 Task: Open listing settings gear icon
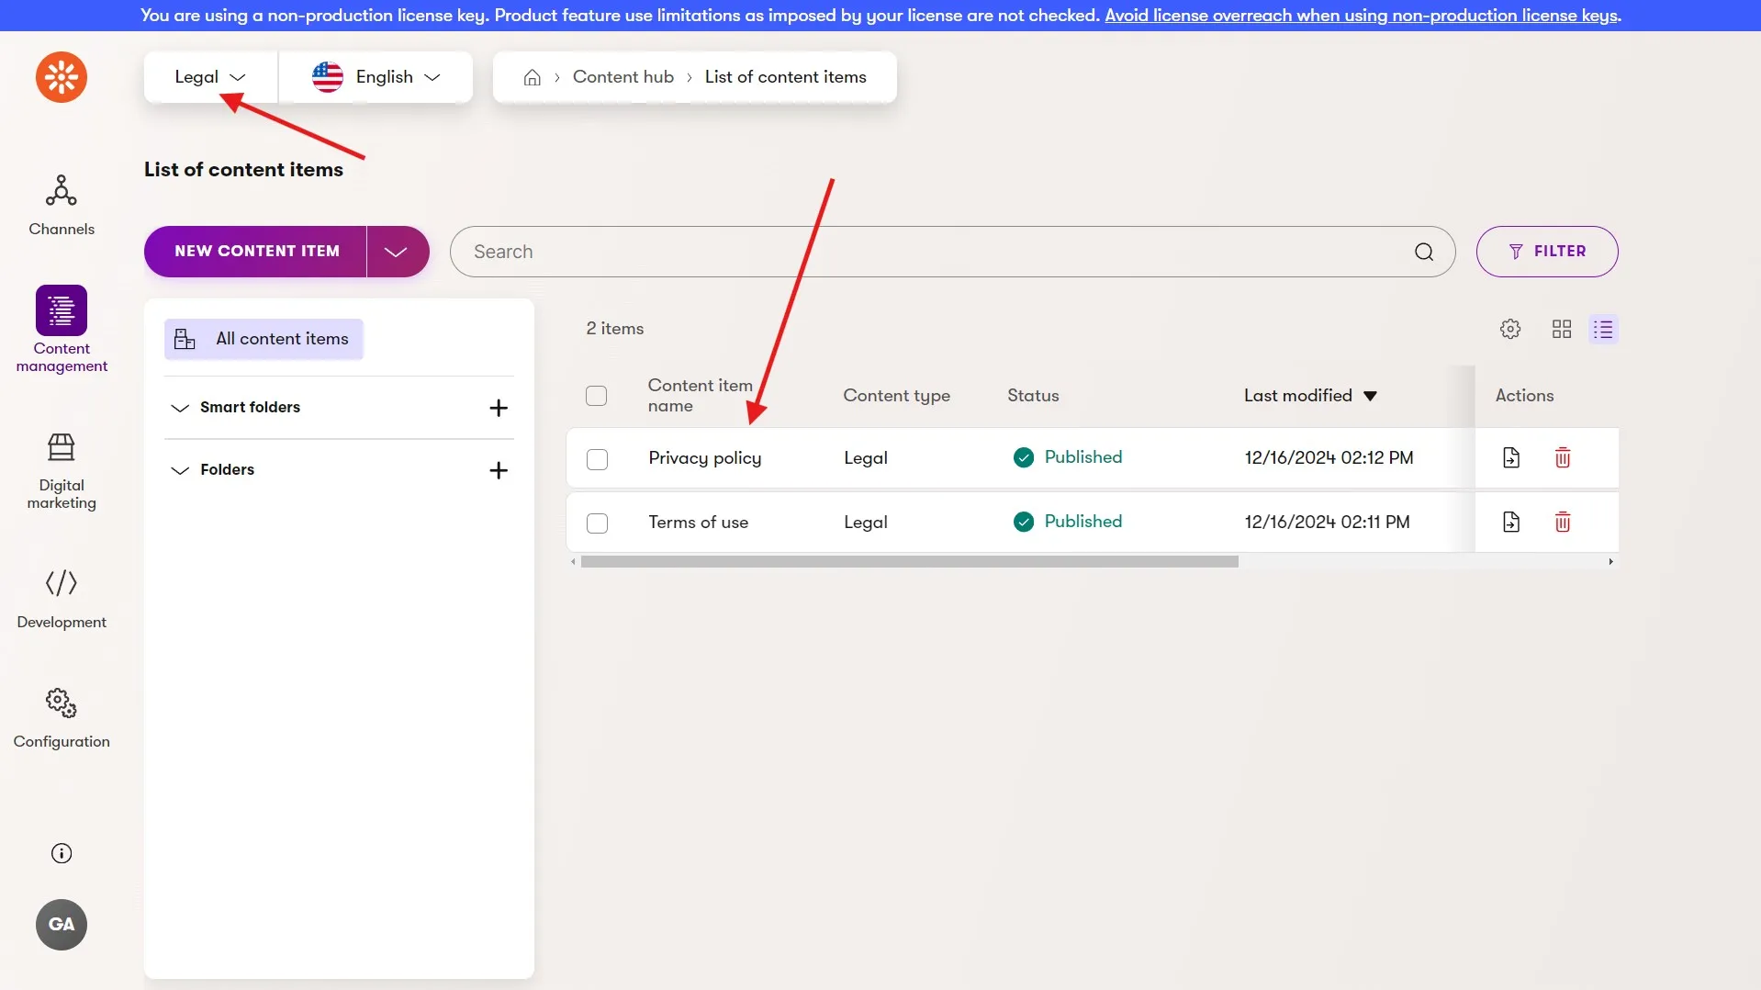(x=1510, y=329)
